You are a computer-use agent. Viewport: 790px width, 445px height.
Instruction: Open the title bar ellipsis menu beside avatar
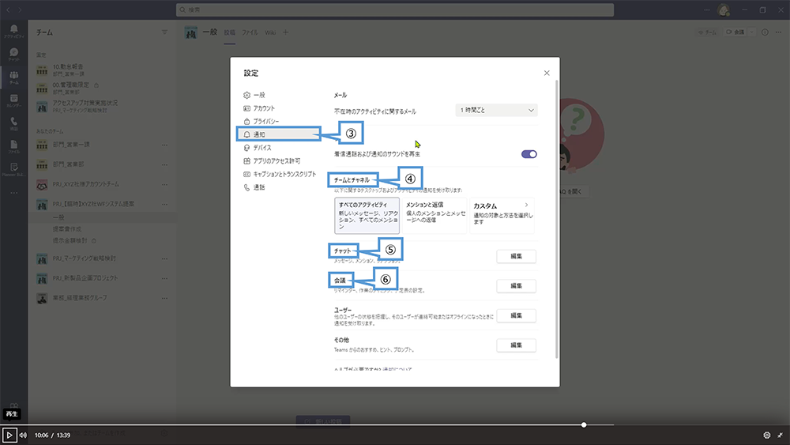[707, 9]
